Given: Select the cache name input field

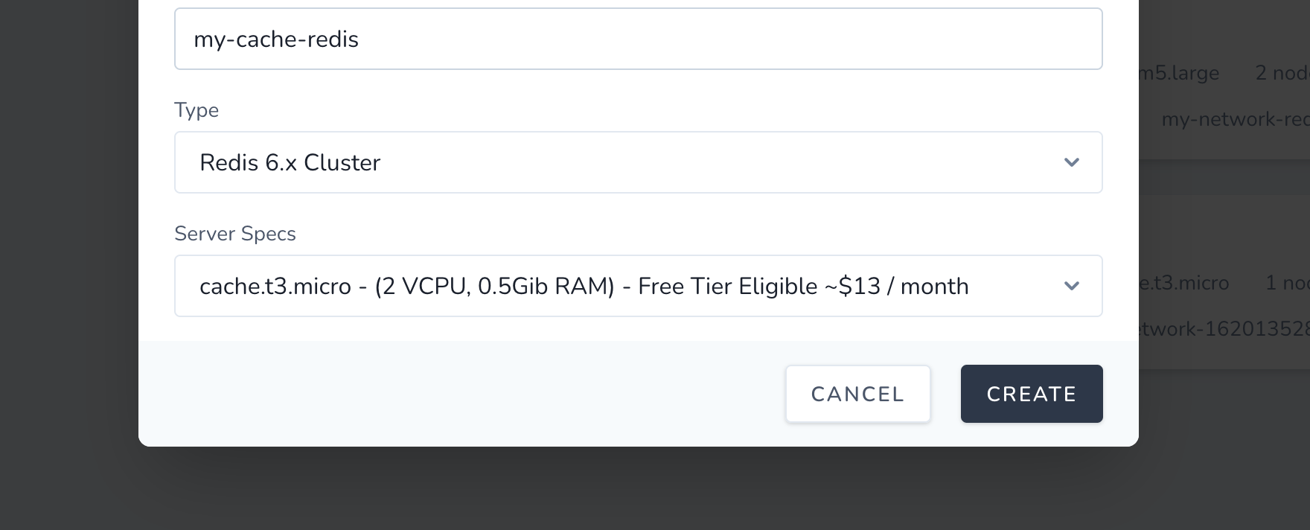Looking at the screenshot, I should point(639,38).
